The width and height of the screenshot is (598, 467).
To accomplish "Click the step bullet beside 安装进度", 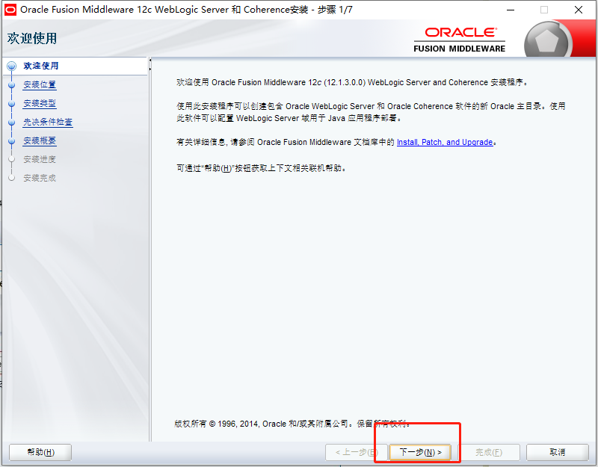I will point(12,159).
